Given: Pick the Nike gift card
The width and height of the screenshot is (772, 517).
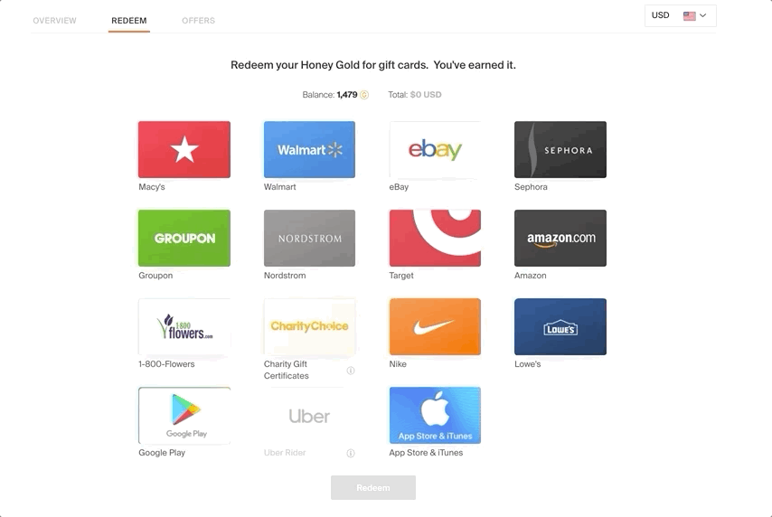Looking at the screenshot, I should click(x=435, y=327).
